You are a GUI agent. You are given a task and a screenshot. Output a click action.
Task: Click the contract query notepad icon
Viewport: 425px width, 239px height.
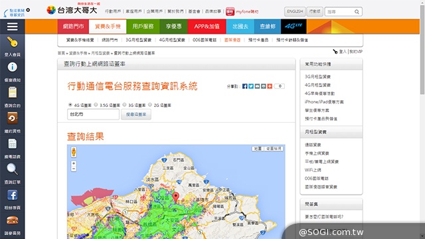coord(12,92)
